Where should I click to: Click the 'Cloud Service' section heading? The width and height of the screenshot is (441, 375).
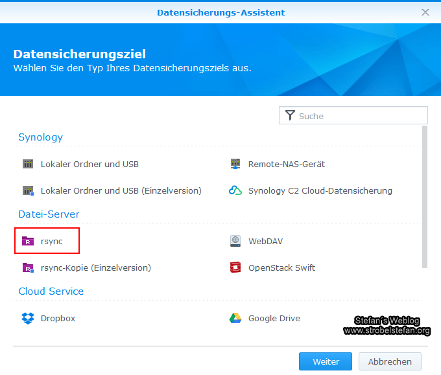(x=51, y=291)
